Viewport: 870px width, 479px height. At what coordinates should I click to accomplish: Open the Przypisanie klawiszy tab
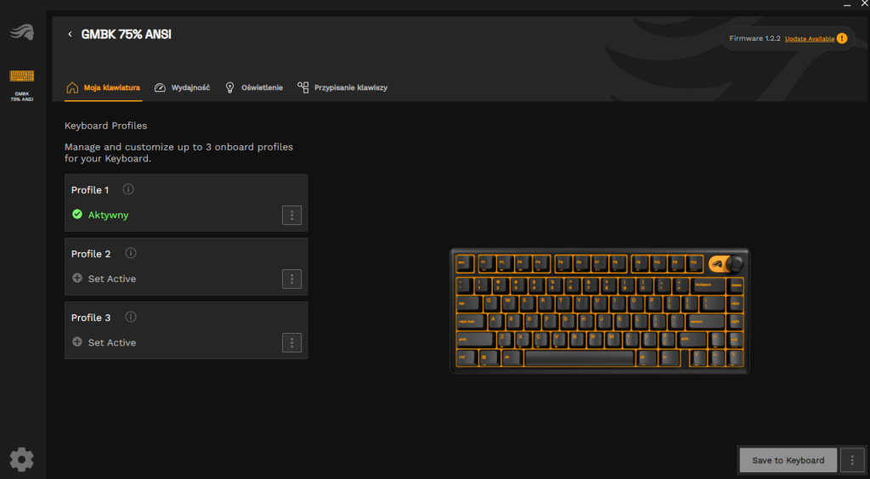(342, 87)
